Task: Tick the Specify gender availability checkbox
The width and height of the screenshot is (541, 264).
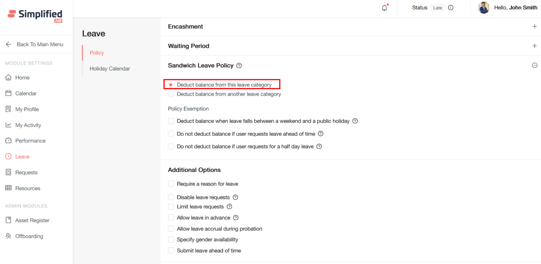Action: (171, 239)
